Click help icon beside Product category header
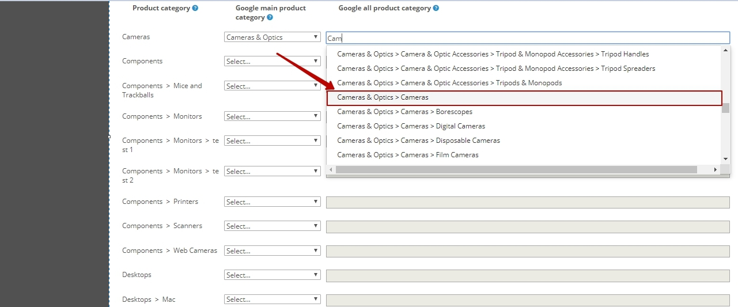This screenshot has height=307, width=738. tap(195, 9)
